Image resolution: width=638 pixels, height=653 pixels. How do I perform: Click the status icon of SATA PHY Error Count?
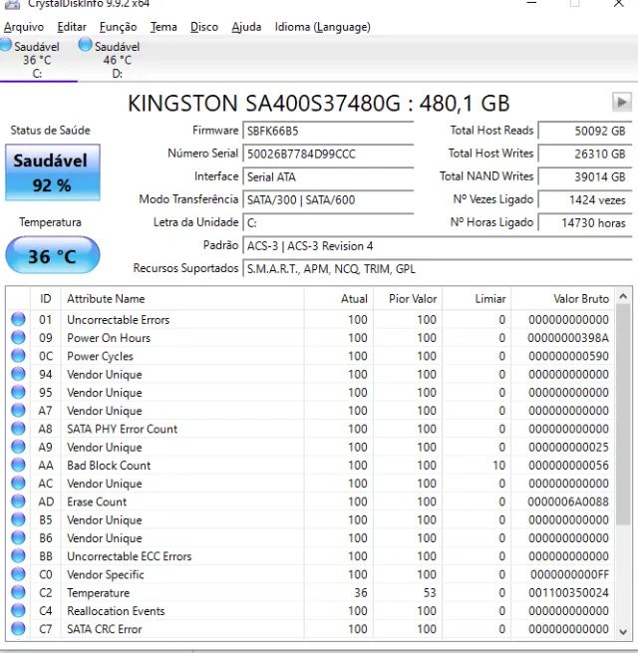[x=18, y=429]
